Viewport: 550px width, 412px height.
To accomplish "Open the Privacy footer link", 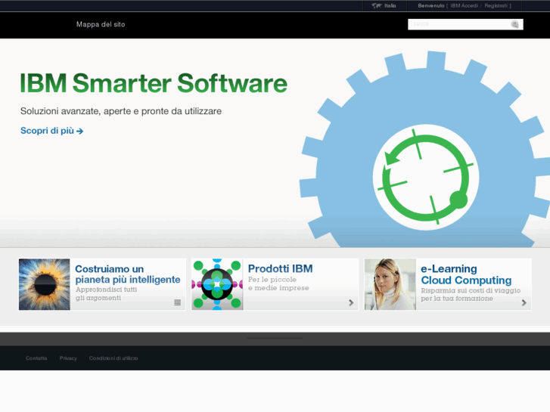I will click(68, 358).
